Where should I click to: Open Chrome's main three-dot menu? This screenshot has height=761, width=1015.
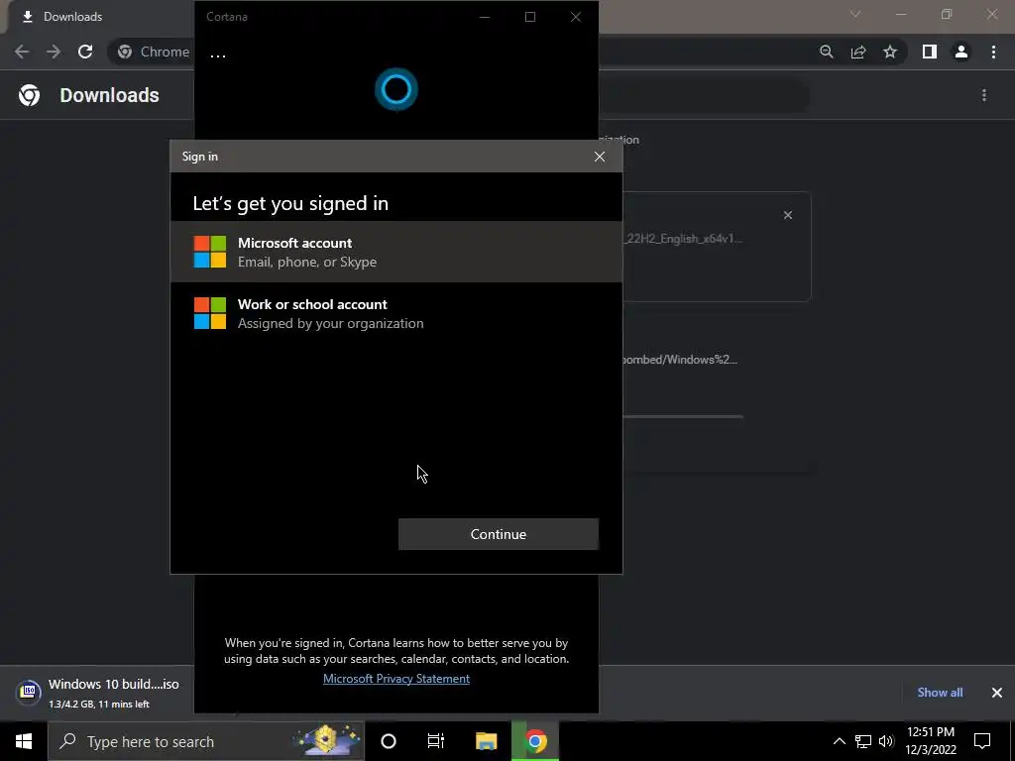993,52
